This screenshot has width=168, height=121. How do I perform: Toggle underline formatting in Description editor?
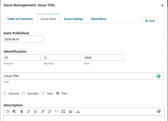coord(35,111)
